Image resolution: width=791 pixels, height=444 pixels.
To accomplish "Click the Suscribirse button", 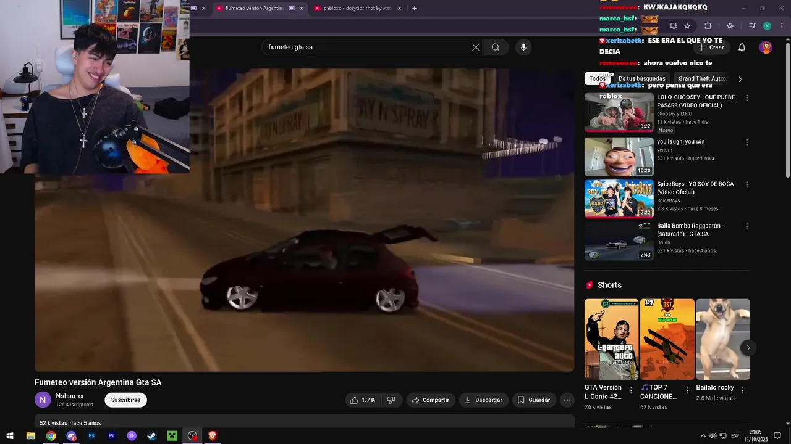I will pos(125,400).
